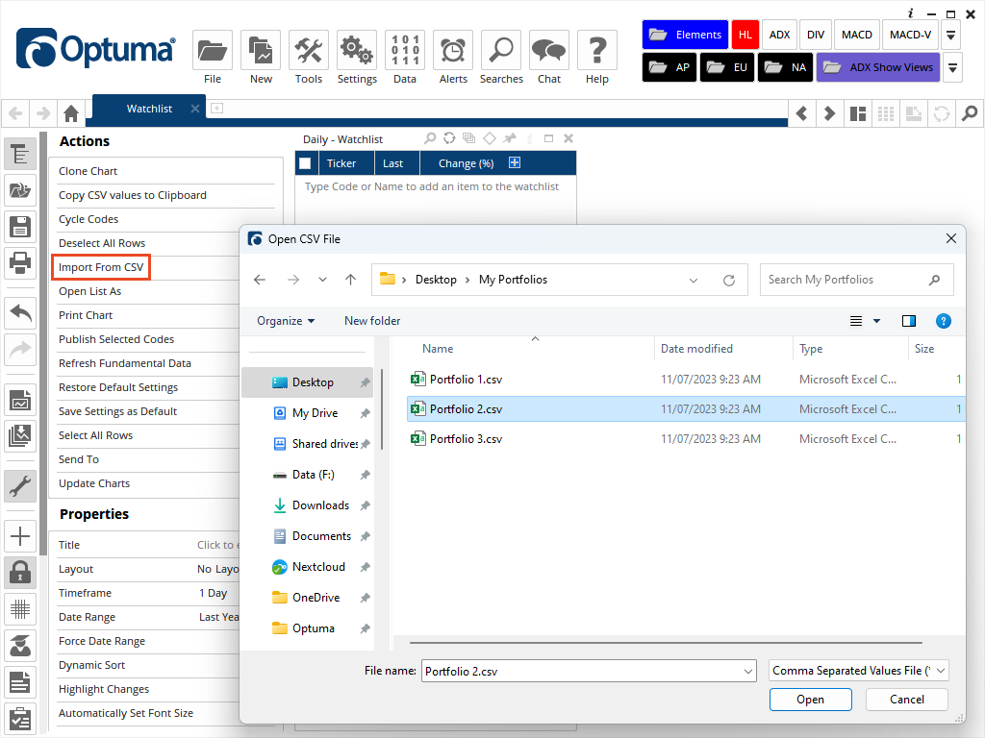Select Portfolio 1.csv file

pos(685,379)
